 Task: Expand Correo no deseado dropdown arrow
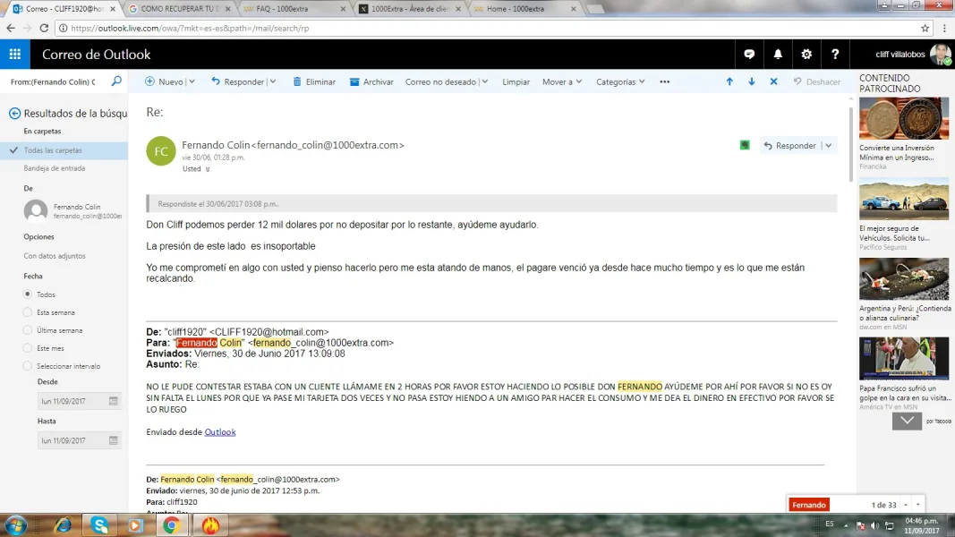coord(485,81)
